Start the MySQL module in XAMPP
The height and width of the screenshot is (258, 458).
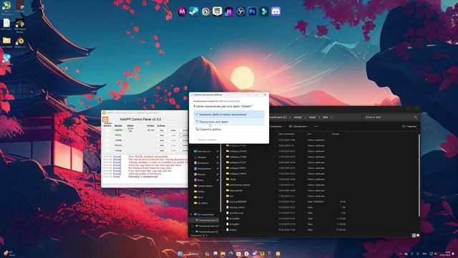pyautogui.click(x=162, y=135)
